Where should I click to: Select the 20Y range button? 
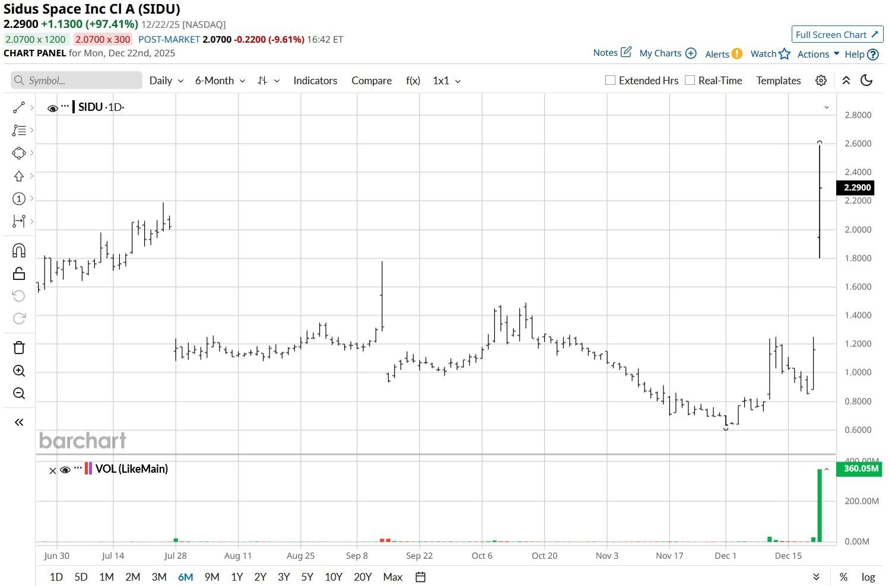click(x=363, y=577)
